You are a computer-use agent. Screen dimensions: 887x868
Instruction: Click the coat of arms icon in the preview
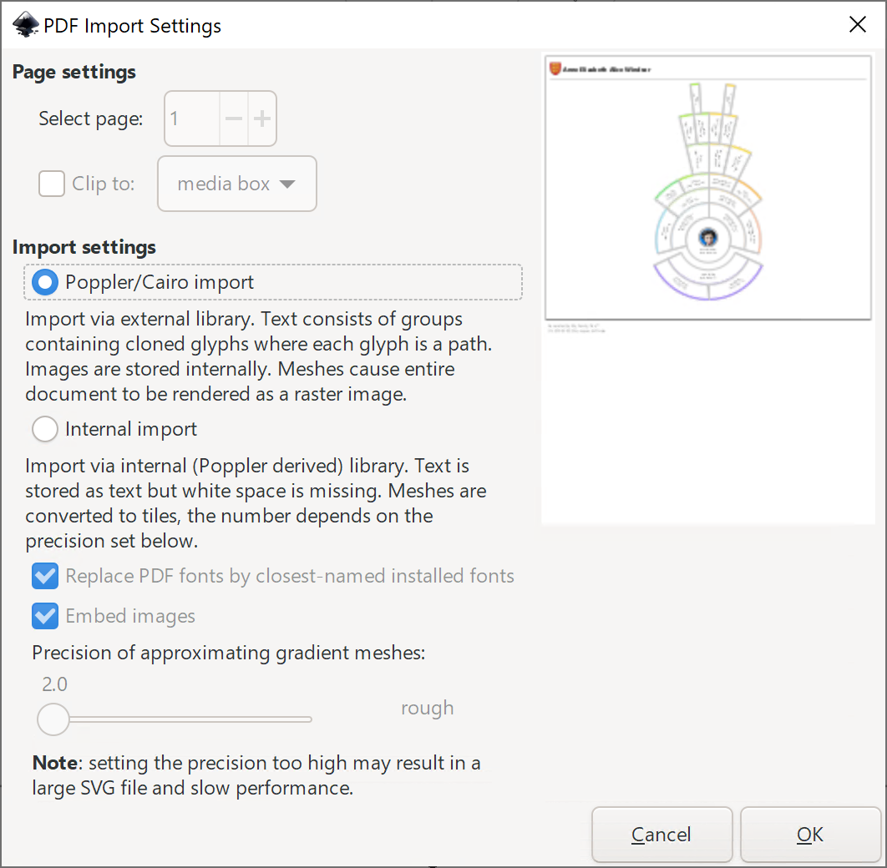click(x=553, y=68)
